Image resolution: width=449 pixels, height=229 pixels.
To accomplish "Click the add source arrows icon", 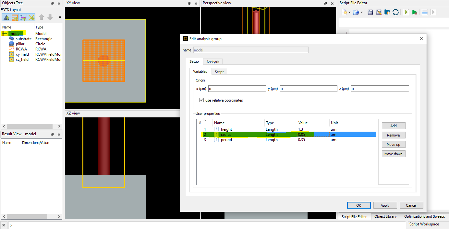I will click(x=23, y=17).
